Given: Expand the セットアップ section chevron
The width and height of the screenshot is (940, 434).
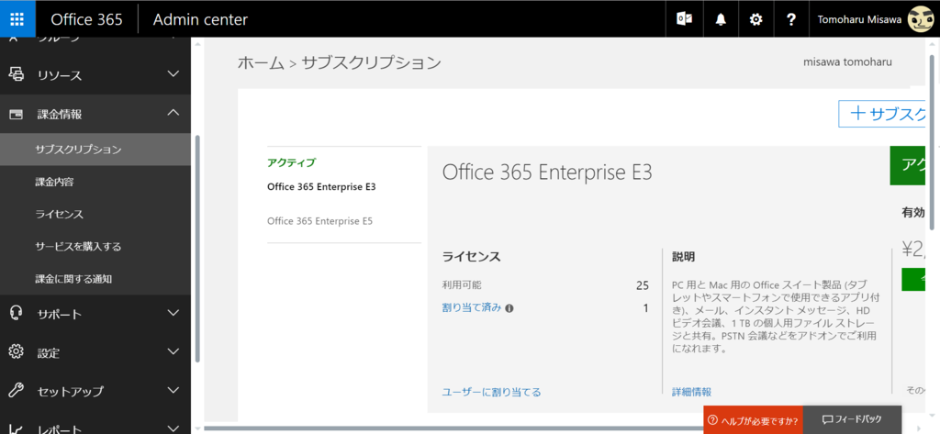Looking at the screenshot, I should click(x=173, y=391).
